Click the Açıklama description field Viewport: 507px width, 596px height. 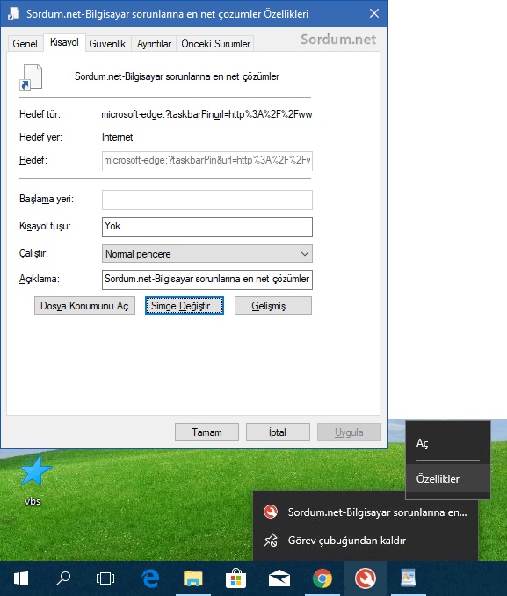click(x=207, y=280)
